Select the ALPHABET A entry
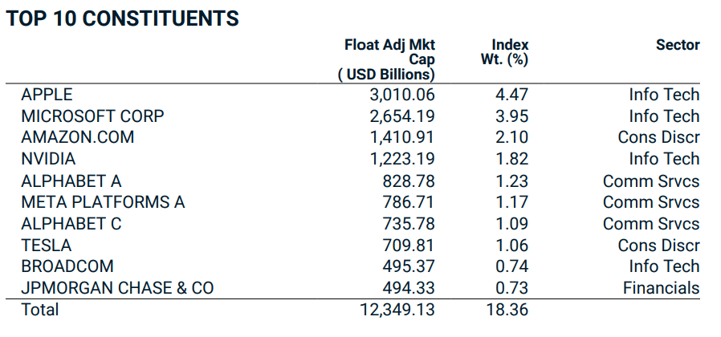721x337 pixels. 71,181
